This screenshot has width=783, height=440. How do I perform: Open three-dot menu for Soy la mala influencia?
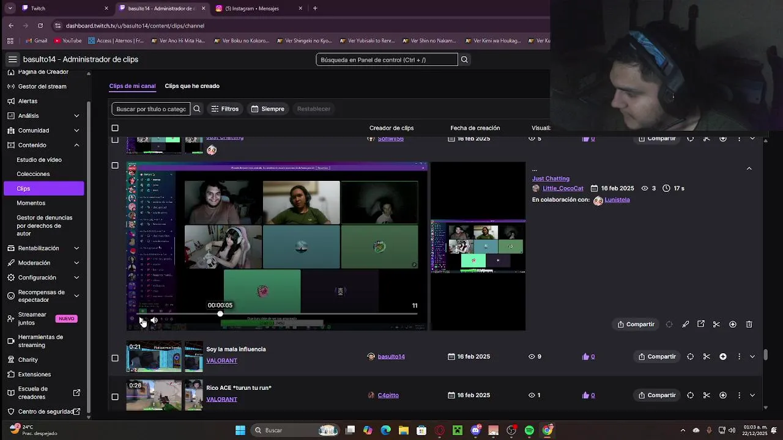tap(739, 356)
